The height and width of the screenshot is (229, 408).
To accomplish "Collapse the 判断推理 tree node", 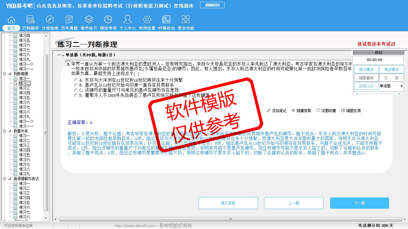I will point(4,74).
